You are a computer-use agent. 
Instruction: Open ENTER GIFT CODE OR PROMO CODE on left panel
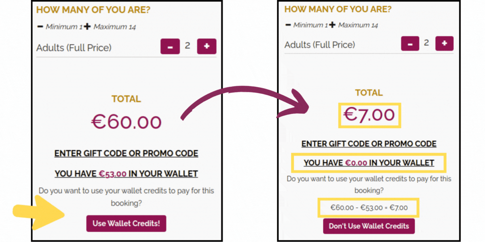126,153
